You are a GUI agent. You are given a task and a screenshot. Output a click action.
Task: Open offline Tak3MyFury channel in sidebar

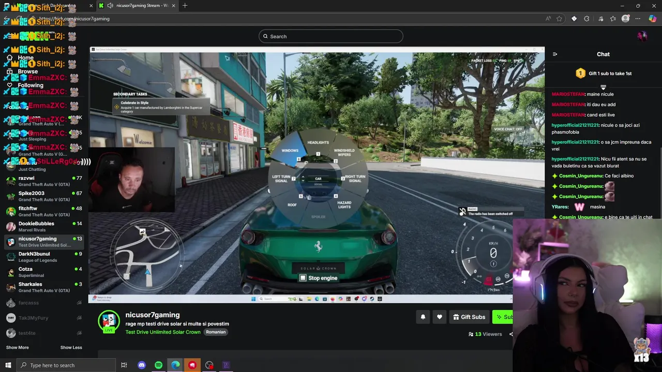tap(44, 318)
